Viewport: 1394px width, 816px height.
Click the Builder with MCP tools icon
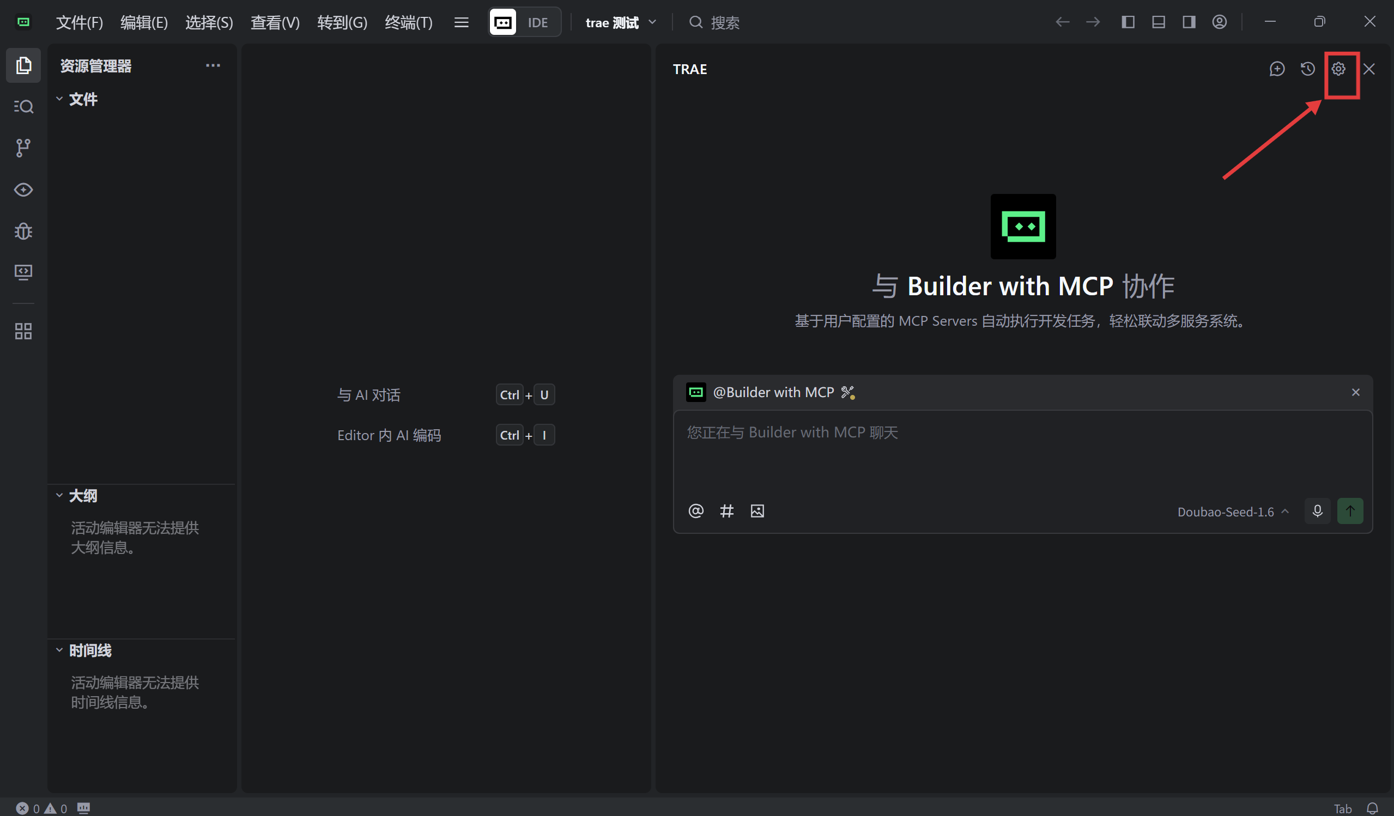pos(847,393)
